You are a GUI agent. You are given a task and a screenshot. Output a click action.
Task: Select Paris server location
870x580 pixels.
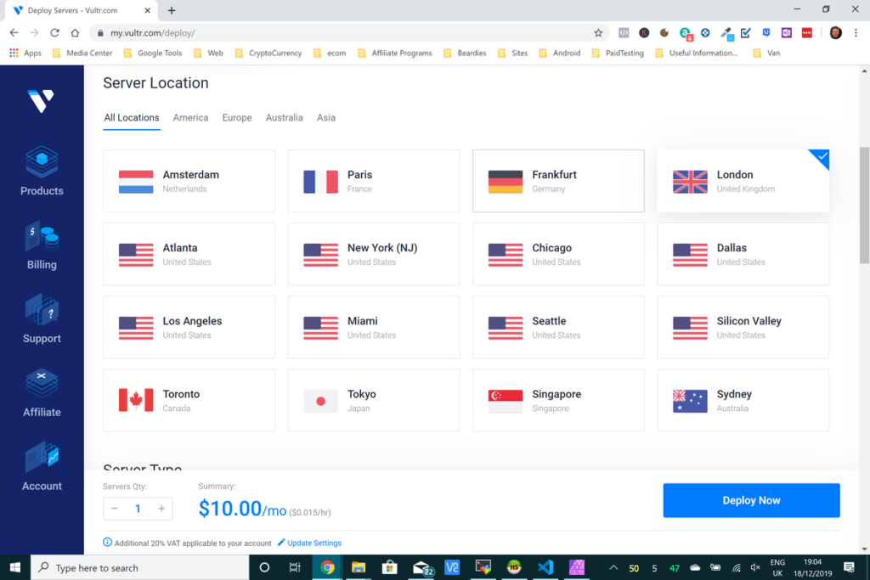click(374, 181)
